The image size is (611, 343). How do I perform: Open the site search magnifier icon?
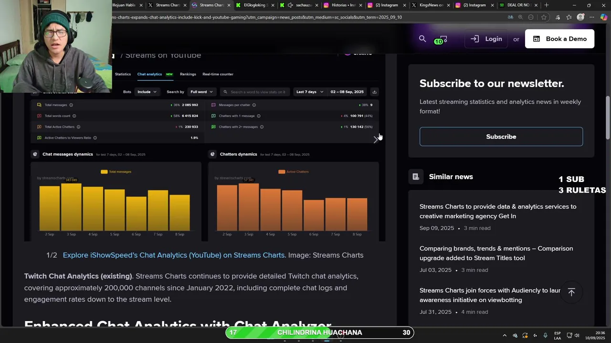pos(422,39)
